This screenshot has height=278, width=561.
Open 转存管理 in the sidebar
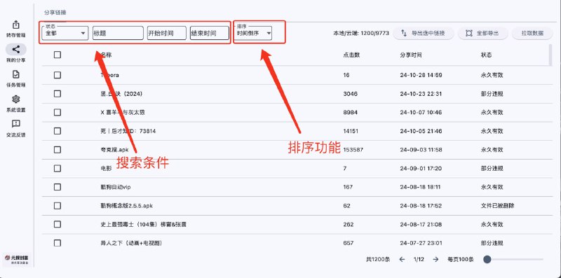[15, 29]
